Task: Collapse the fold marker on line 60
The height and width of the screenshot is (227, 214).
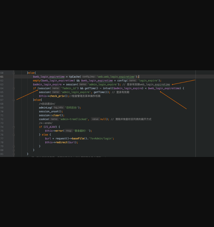Action: pyautogui.click(x=14, y=73)
